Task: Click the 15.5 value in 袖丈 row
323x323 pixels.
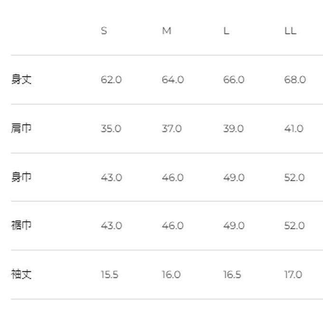Action: coord(109,275)
